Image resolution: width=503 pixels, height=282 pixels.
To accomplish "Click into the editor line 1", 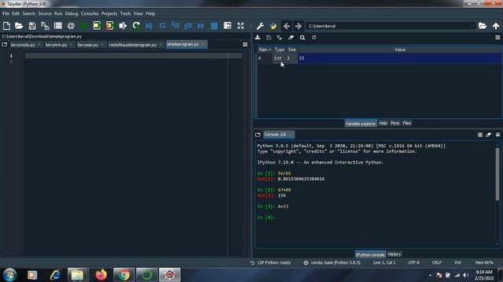I will click(x=133, y=56).
